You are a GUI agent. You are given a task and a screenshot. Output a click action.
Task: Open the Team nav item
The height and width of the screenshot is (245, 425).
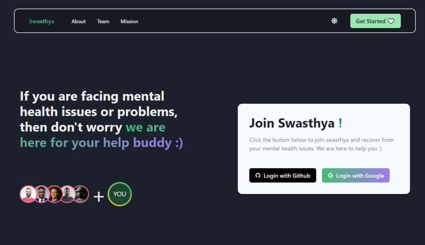click(x=103, y=21)
